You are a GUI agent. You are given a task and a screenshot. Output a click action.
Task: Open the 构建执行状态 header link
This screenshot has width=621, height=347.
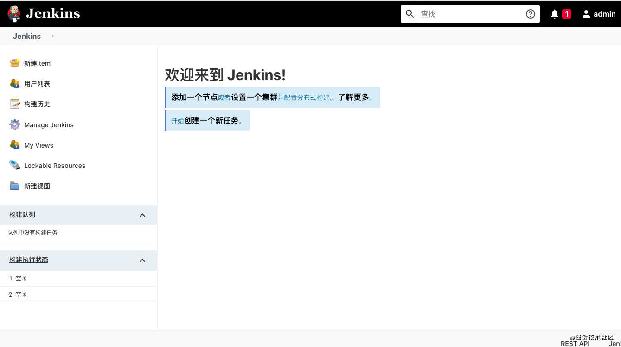tap(29, 260)
